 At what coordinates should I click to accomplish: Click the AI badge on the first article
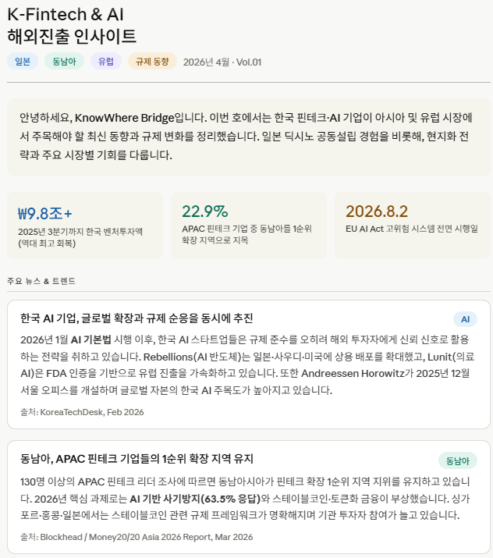(x=465, y=319)
